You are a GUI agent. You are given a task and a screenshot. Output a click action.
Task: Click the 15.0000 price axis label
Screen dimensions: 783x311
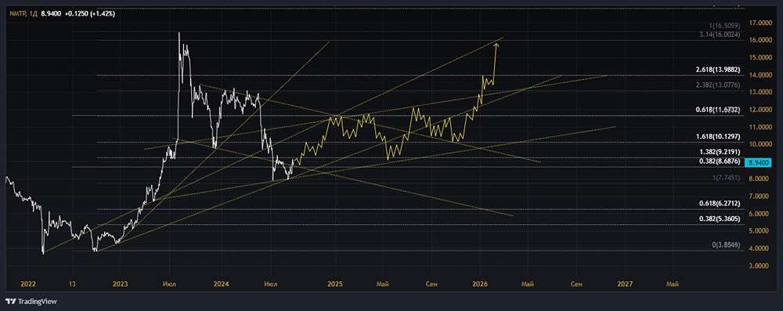tap(760, 58)
